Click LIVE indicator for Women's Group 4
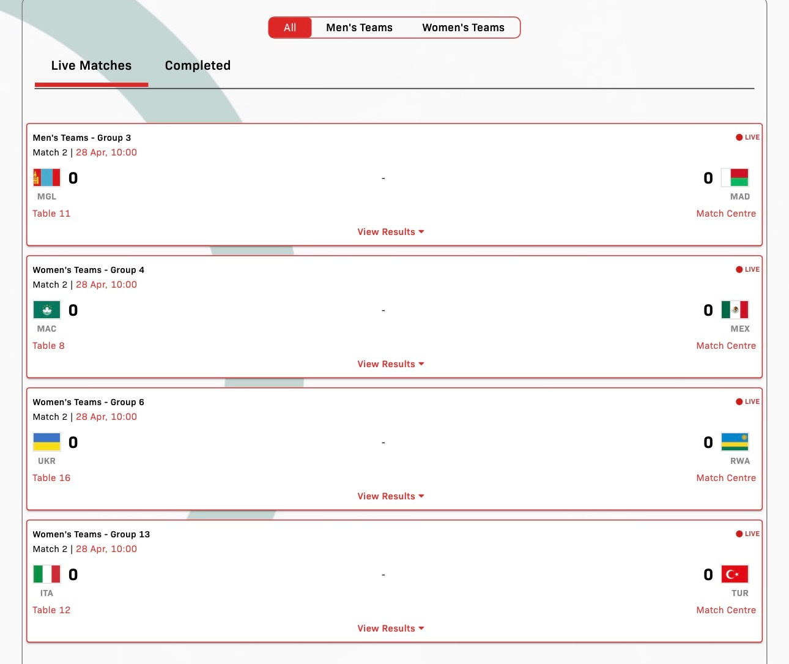This screenshot has height=664, width=789. [747, 269]
